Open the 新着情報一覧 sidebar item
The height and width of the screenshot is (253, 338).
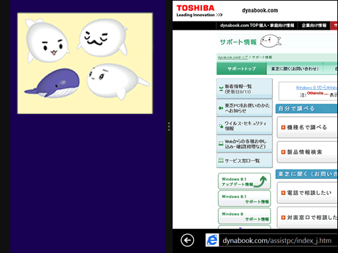(x=245, y=88)
